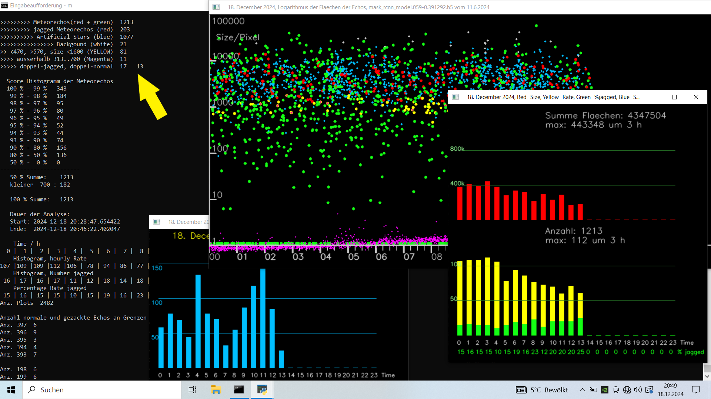Show hidden tray icons chevron
The height and width of the screenshot is (399, 711).
click(x=583, y=390)
